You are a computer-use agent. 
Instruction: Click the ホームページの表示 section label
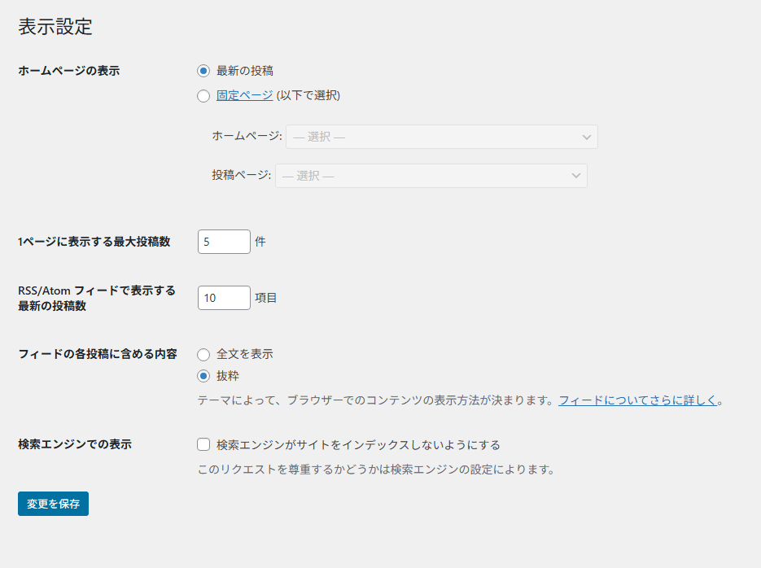pos(68,71)
